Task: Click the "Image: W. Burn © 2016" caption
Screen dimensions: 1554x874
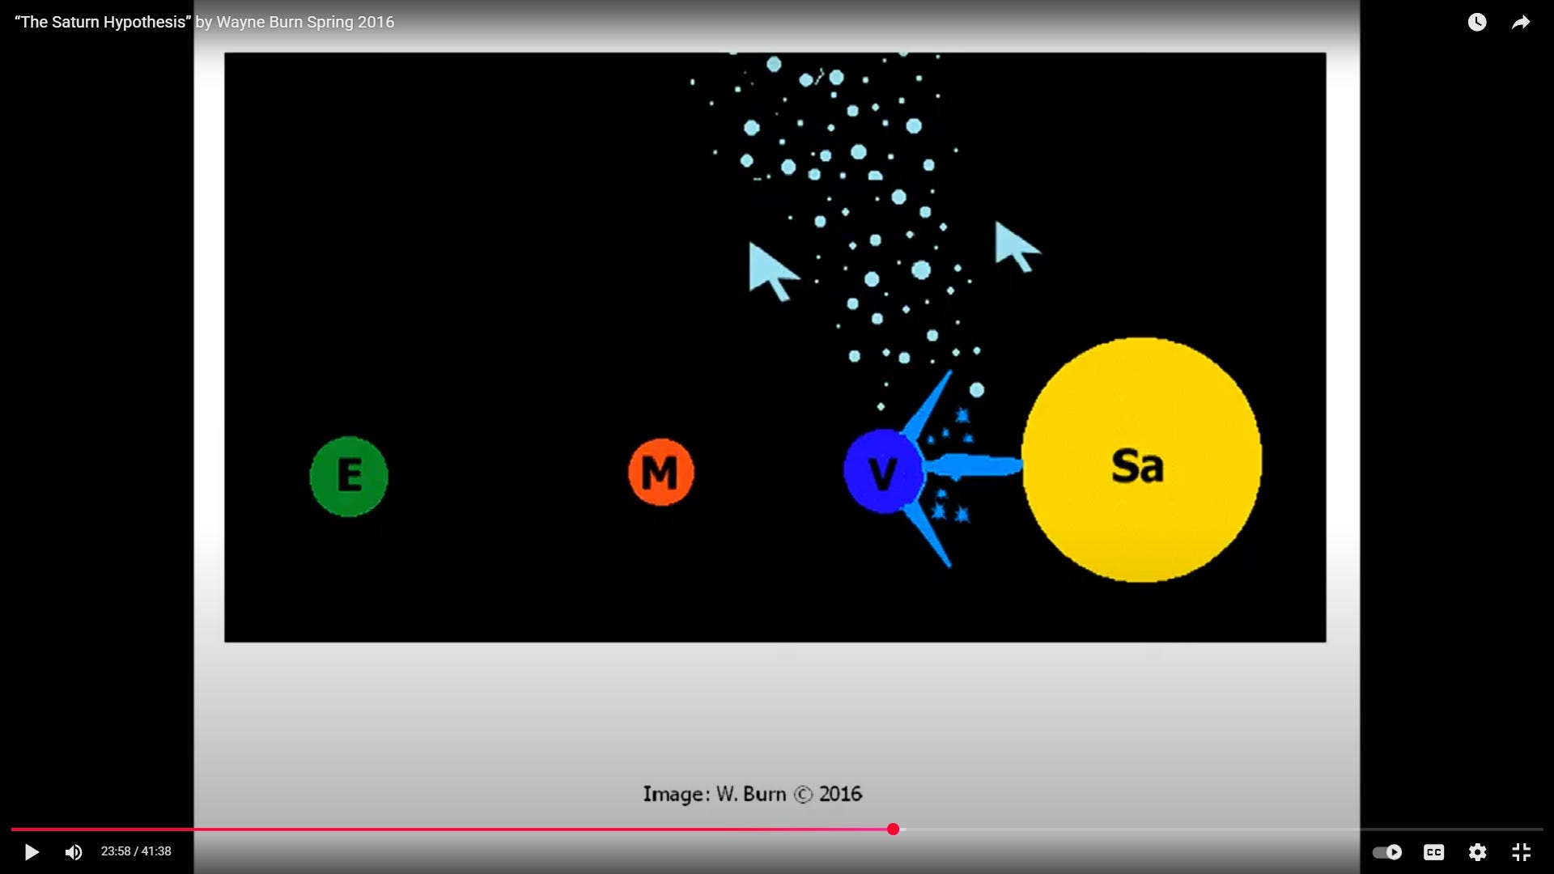Action: (x=752, y=794)
